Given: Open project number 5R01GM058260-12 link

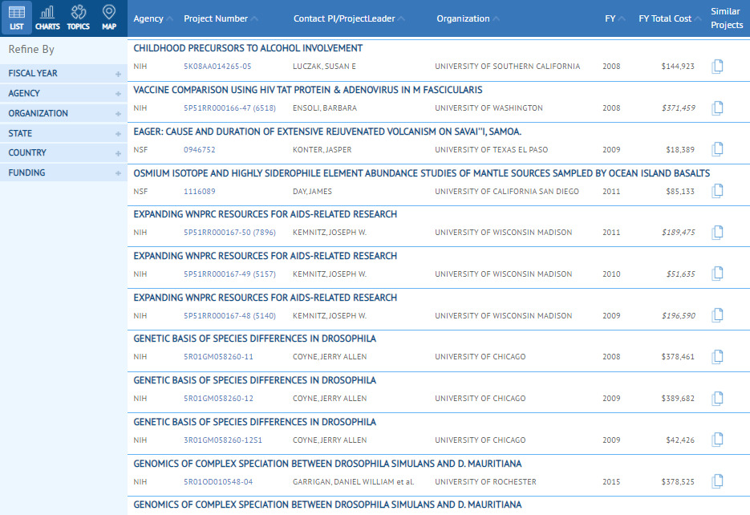Looking at the screenshot, I should click(219, 399).
